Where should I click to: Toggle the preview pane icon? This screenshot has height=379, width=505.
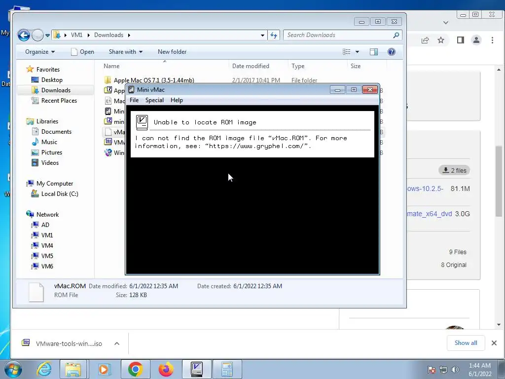pos(374,52)
